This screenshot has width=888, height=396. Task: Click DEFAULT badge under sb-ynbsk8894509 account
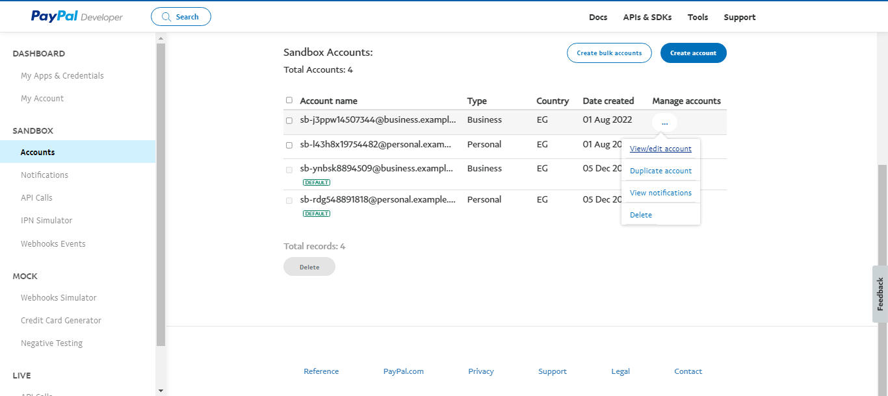click(x=317, y=182)
